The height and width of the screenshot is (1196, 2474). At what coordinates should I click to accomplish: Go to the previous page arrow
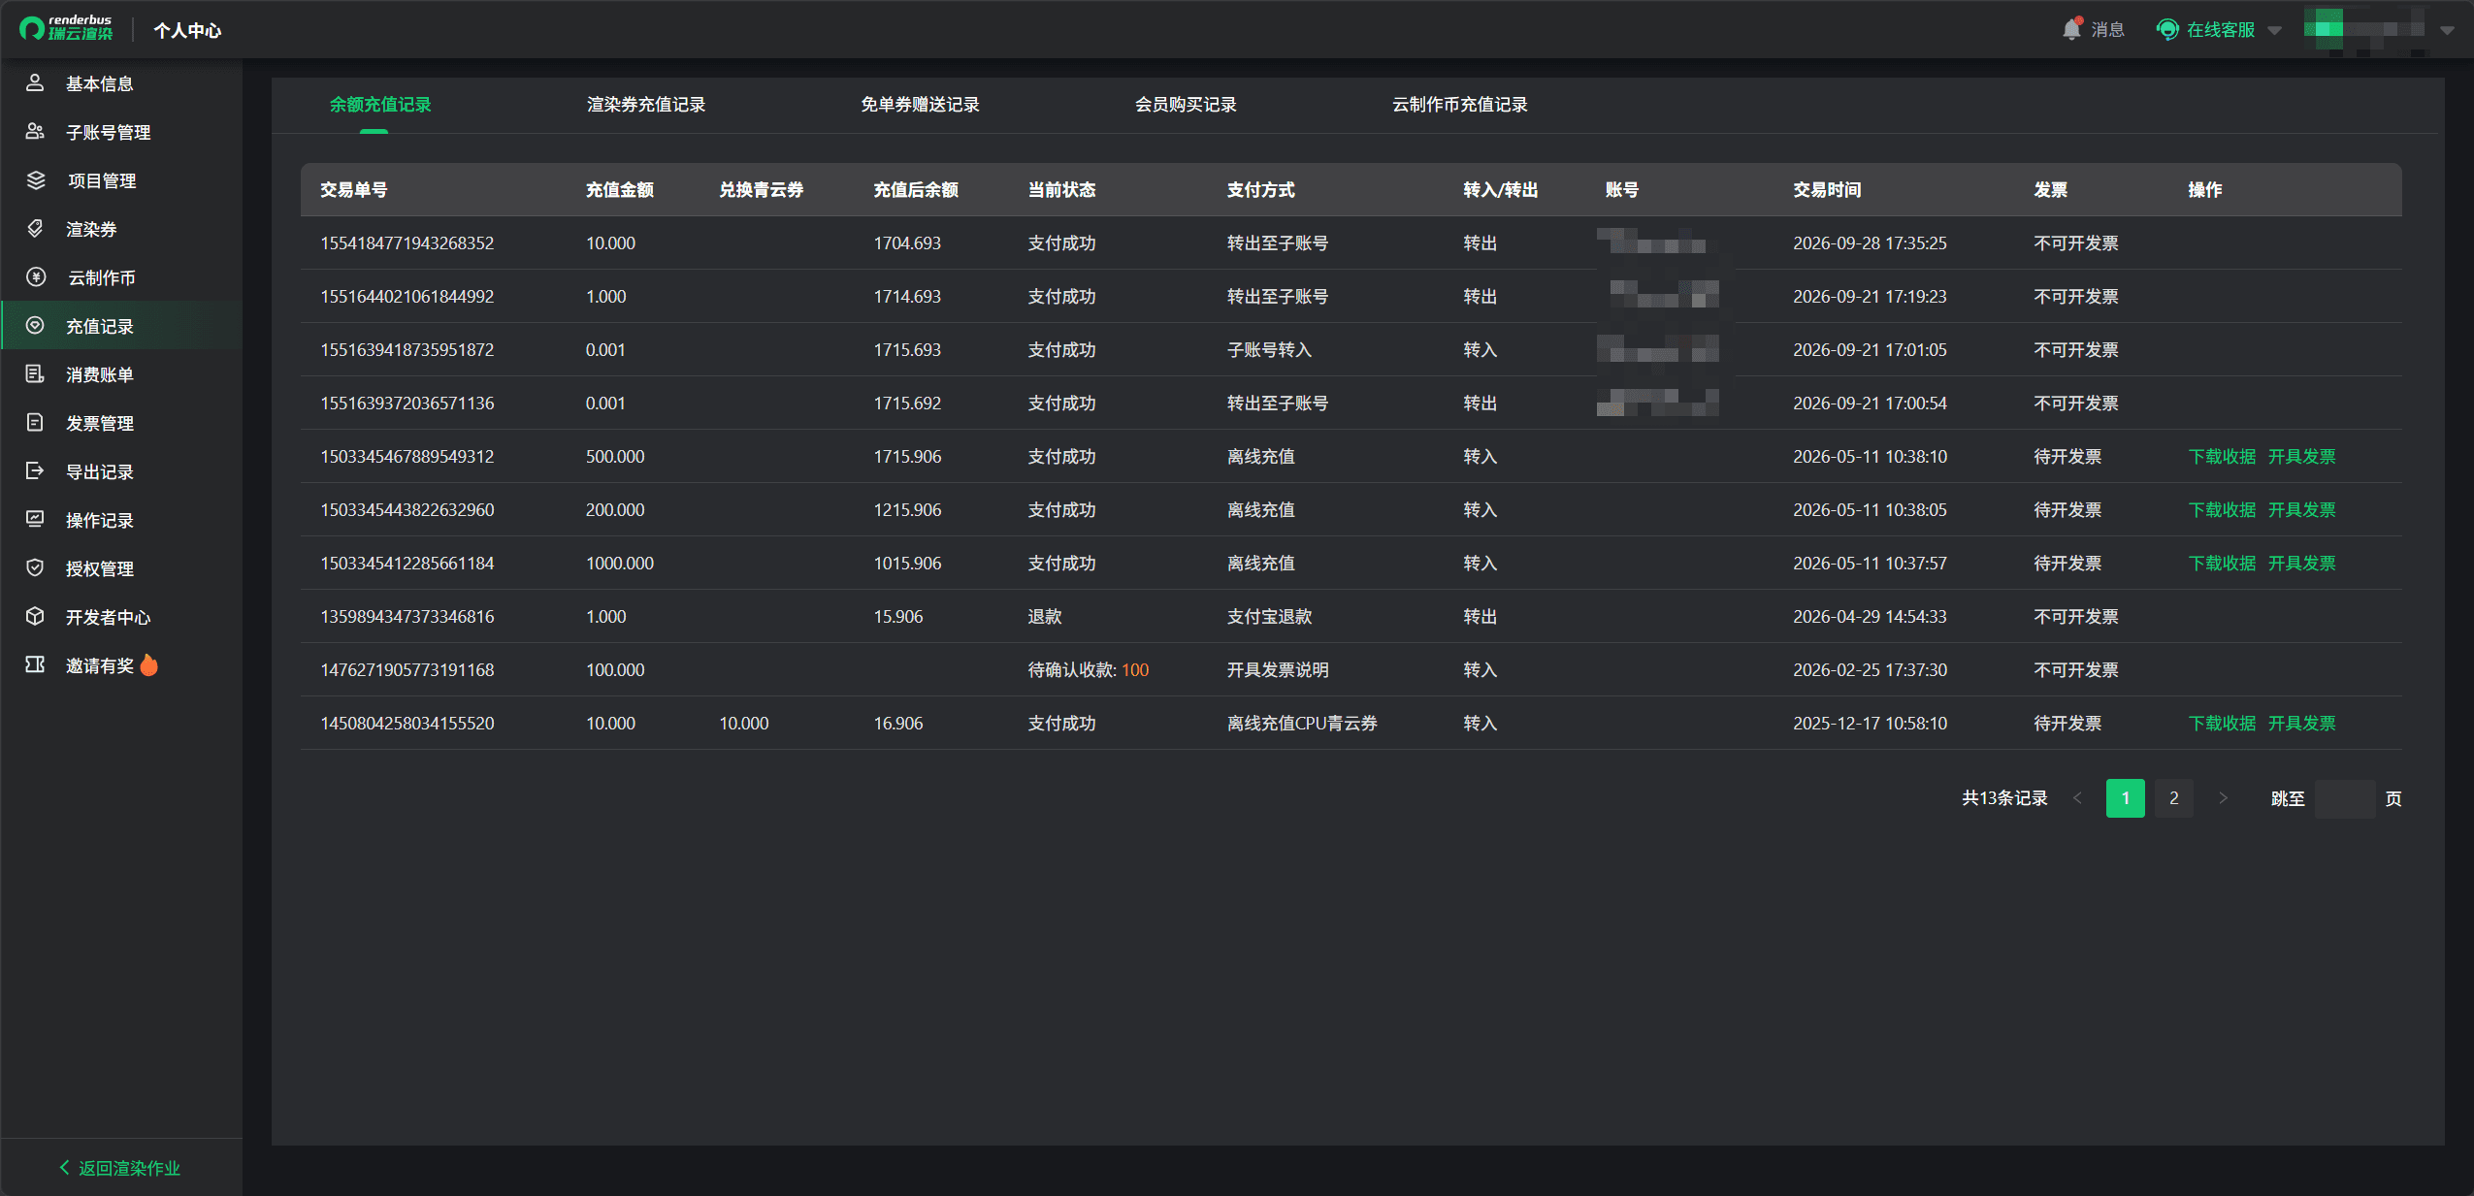click(x=2077, y=798)
